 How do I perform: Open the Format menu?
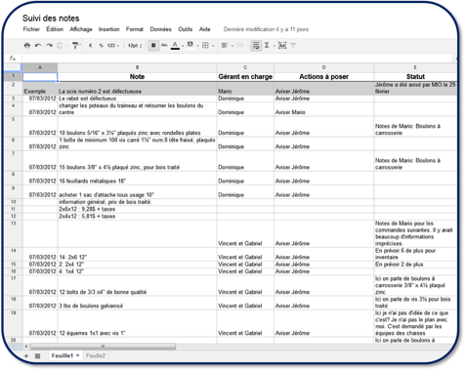135,29
